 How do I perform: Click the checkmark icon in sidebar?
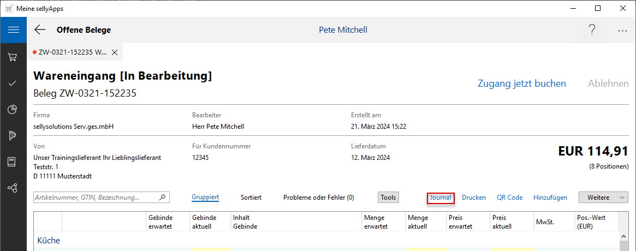(x=13, y=83)
